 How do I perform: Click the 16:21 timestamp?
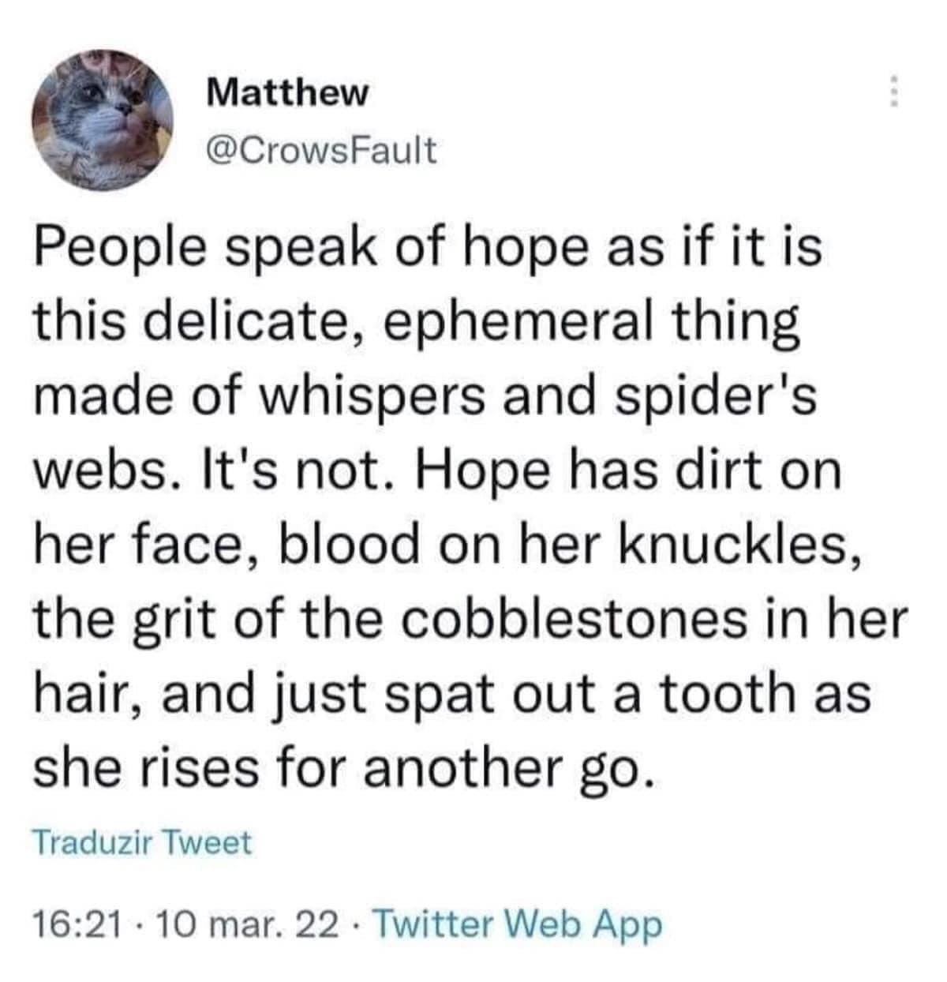pos(77,923)
